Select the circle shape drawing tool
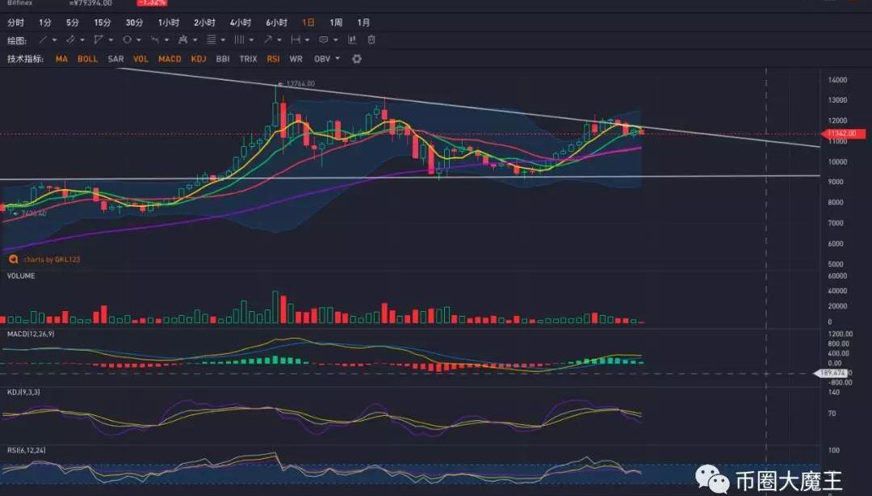The height and width of the screenshot is (496, 872). (x=127, y=40)
